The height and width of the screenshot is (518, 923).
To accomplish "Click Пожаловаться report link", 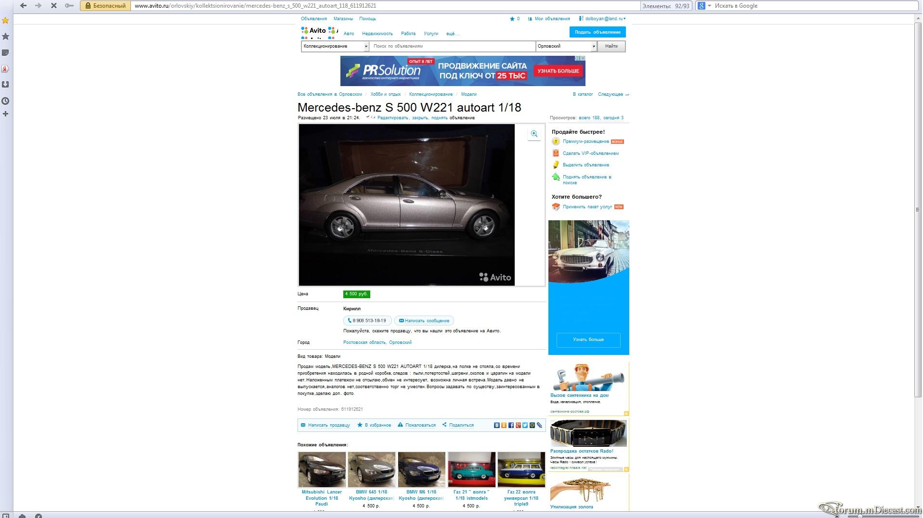I will [x=416, y=425].
